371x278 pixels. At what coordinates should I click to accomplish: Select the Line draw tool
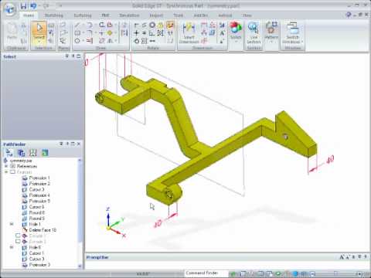tap(77, 25)
